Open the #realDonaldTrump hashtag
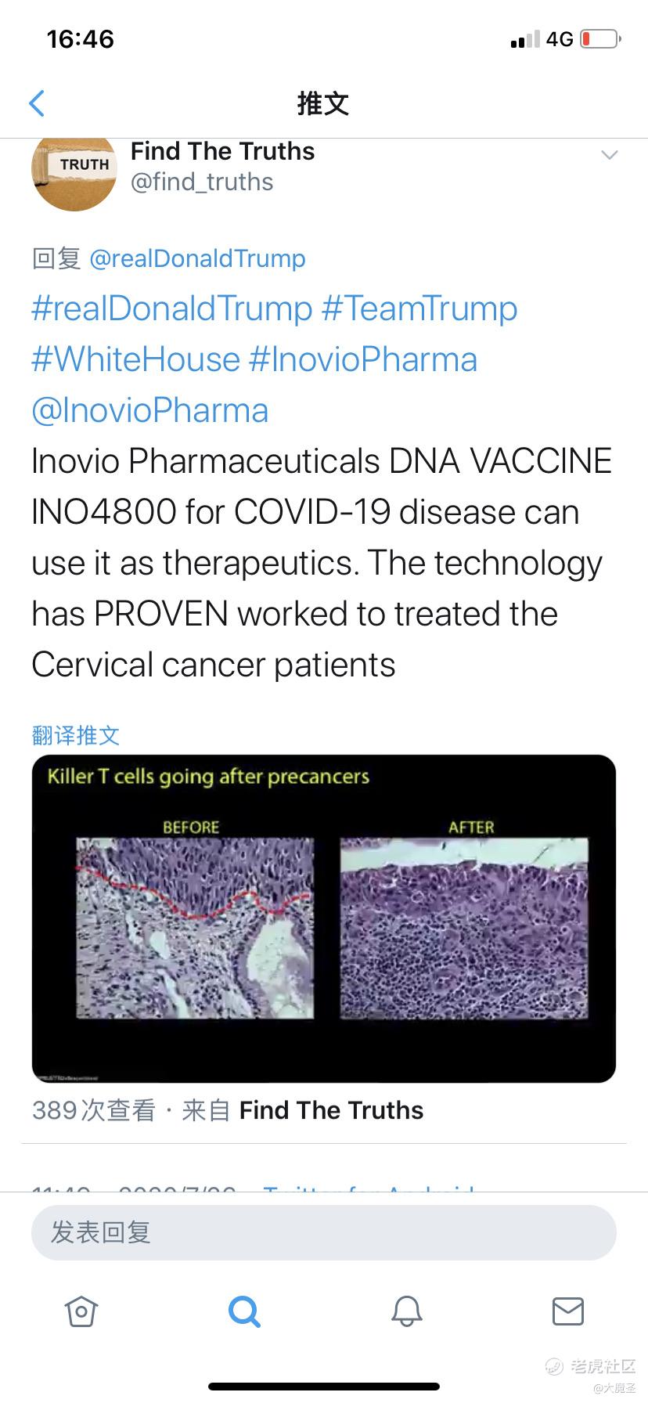This screenshot has width=648, height=1403. coord(171,308)
